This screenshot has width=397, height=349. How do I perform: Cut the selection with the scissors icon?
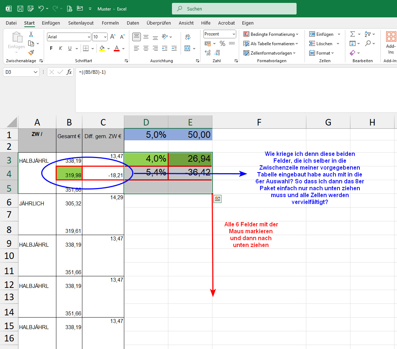tap(31, 34)
